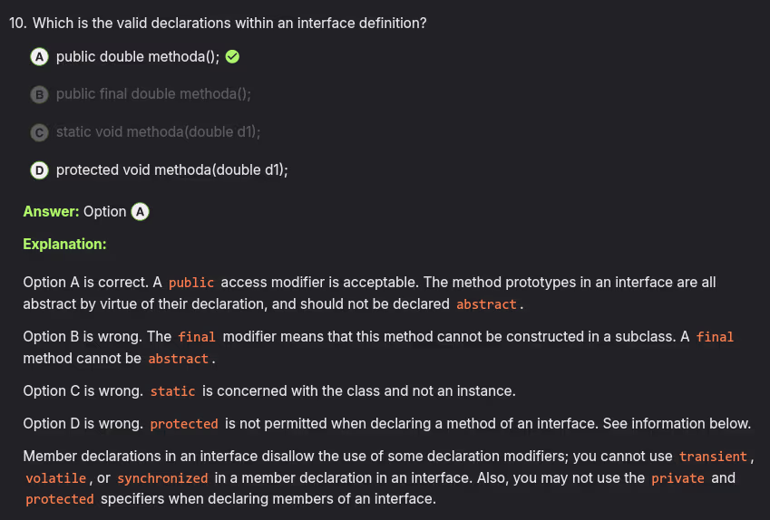Choose 'static void methoda(double d1);' answer text

click(158, 132)
